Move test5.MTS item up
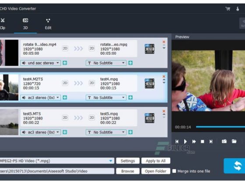The height and width of the screenshot is (184, 245). coord(164,114)
